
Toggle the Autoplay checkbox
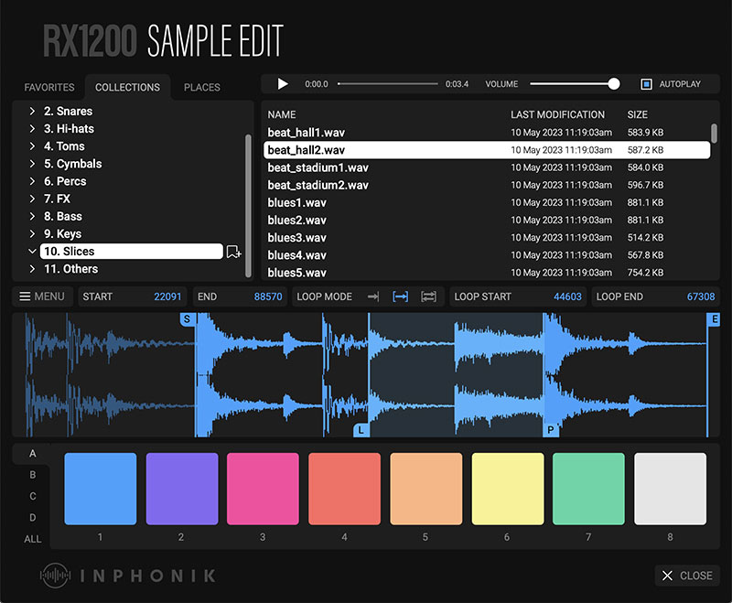coord(646,84)
